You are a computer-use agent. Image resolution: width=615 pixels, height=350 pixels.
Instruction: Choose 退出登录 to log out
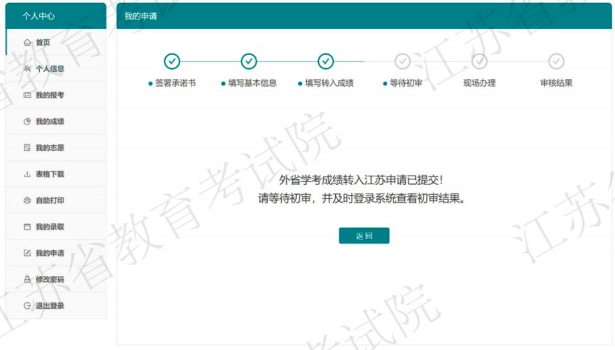(x=56, y=305)
